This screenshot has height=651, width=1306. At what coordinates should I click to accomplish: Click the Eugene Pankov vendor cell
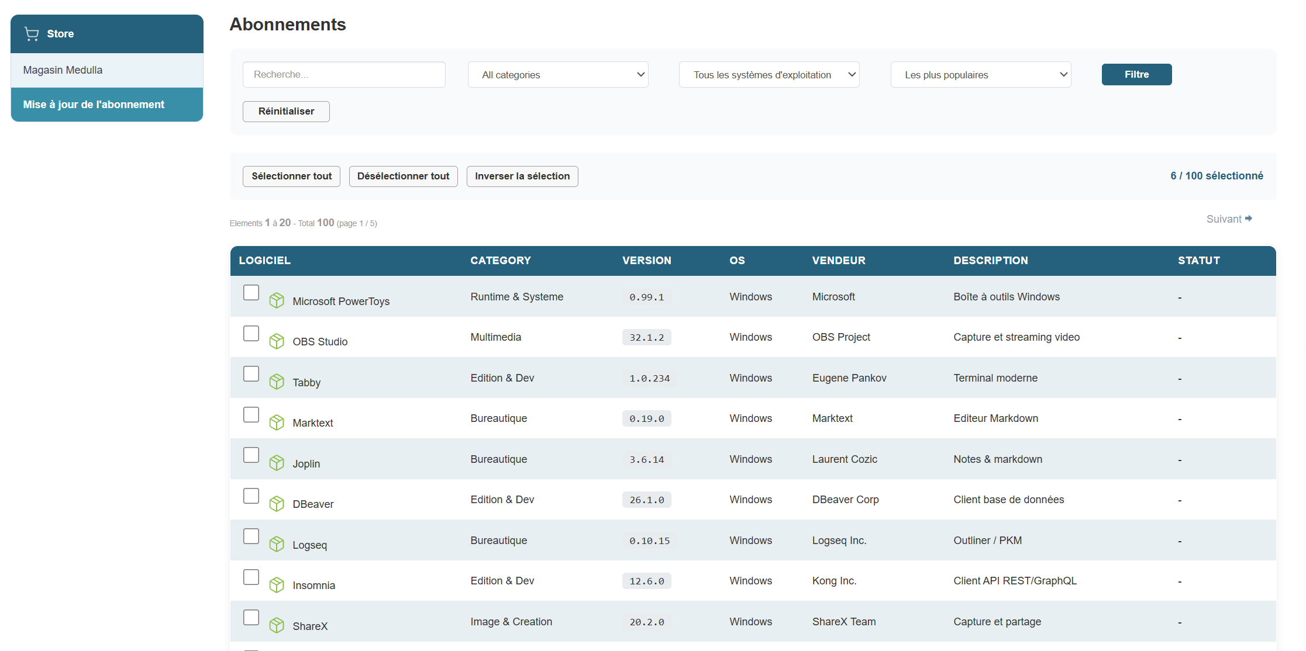(x=849, y=378)
